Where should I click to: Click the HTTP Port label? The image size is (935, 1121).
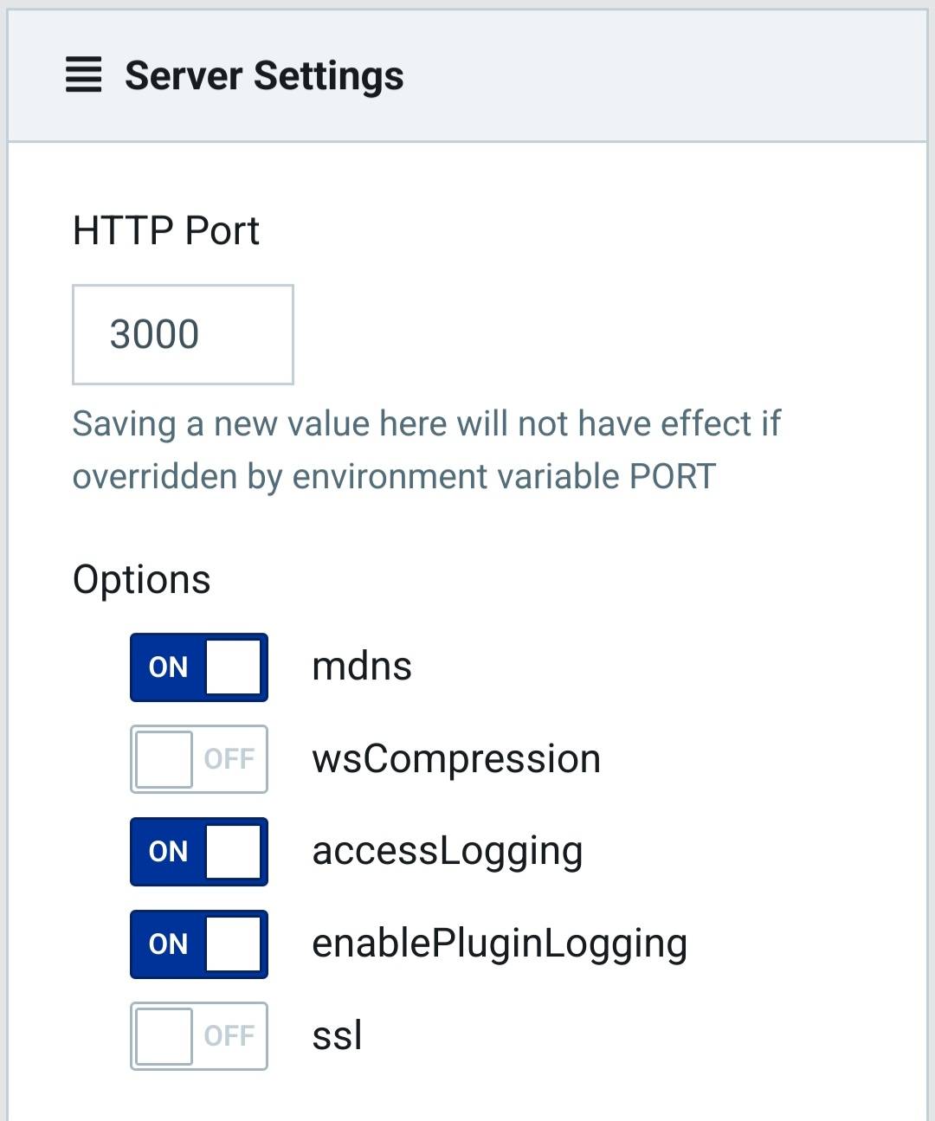point(166,231)
